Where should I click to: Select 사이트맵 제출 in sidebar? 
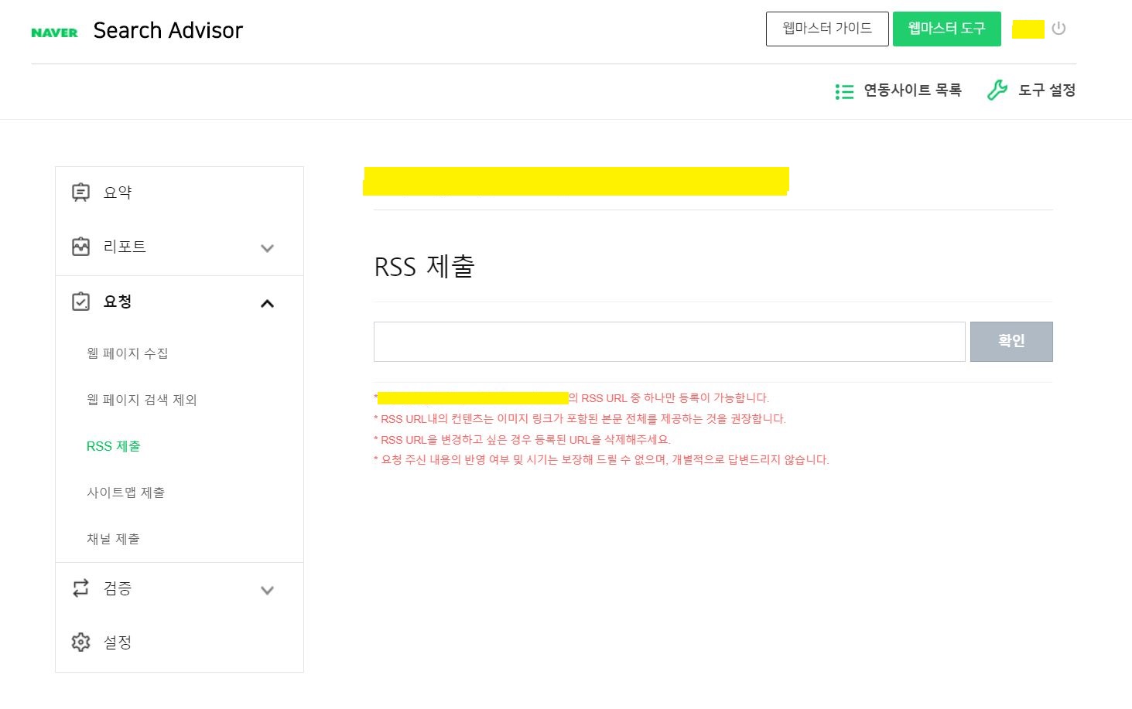point(125,493)
